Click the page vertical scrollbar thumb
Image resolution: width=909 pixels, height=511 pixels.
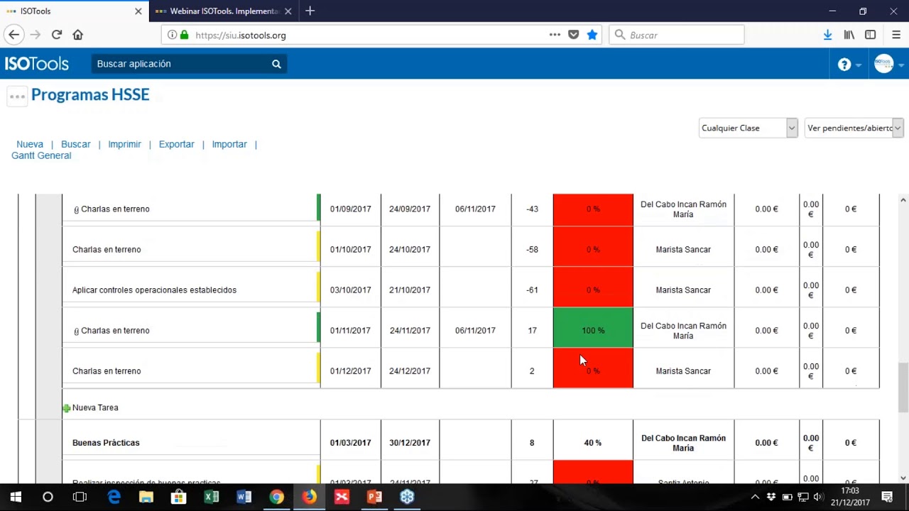coord(903,387)
